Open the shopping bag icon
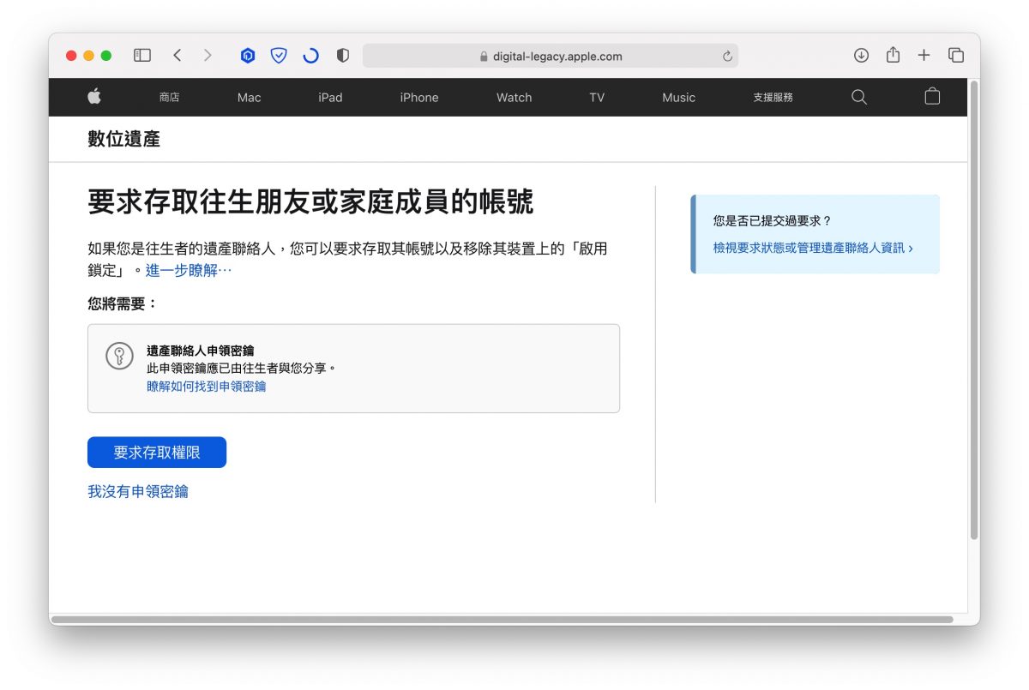The image size is (1029, 690). [932, 97]
